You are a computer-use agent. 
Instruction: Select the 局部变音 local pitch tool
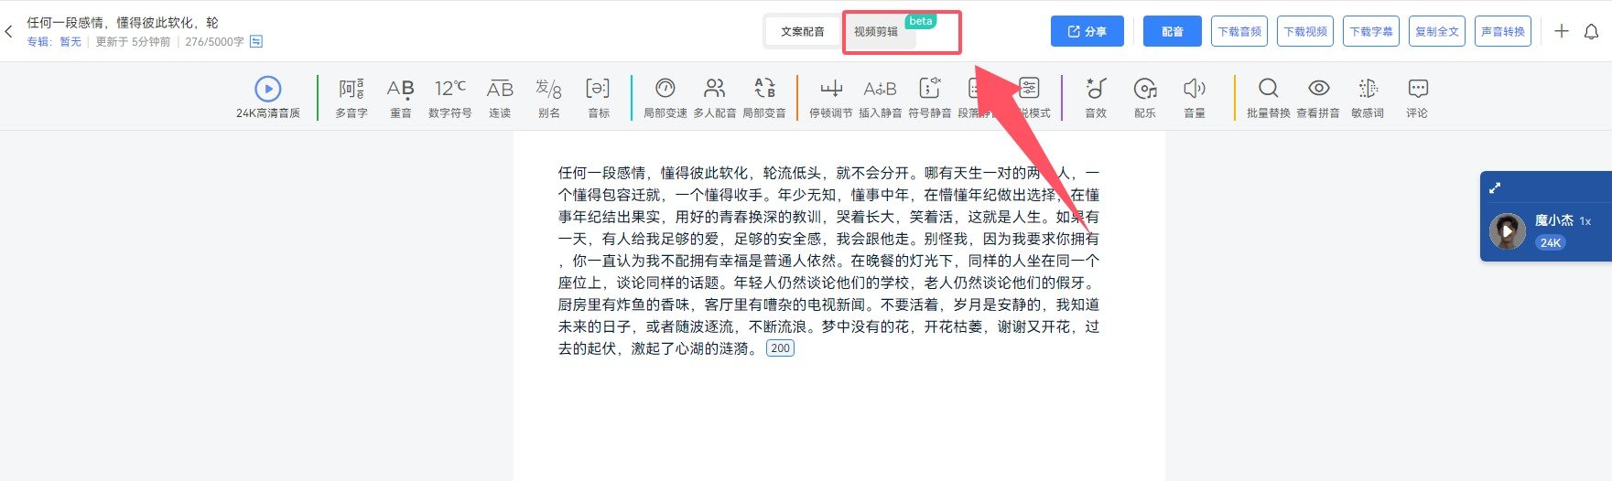pyautogui.click(x=764, y=98)
